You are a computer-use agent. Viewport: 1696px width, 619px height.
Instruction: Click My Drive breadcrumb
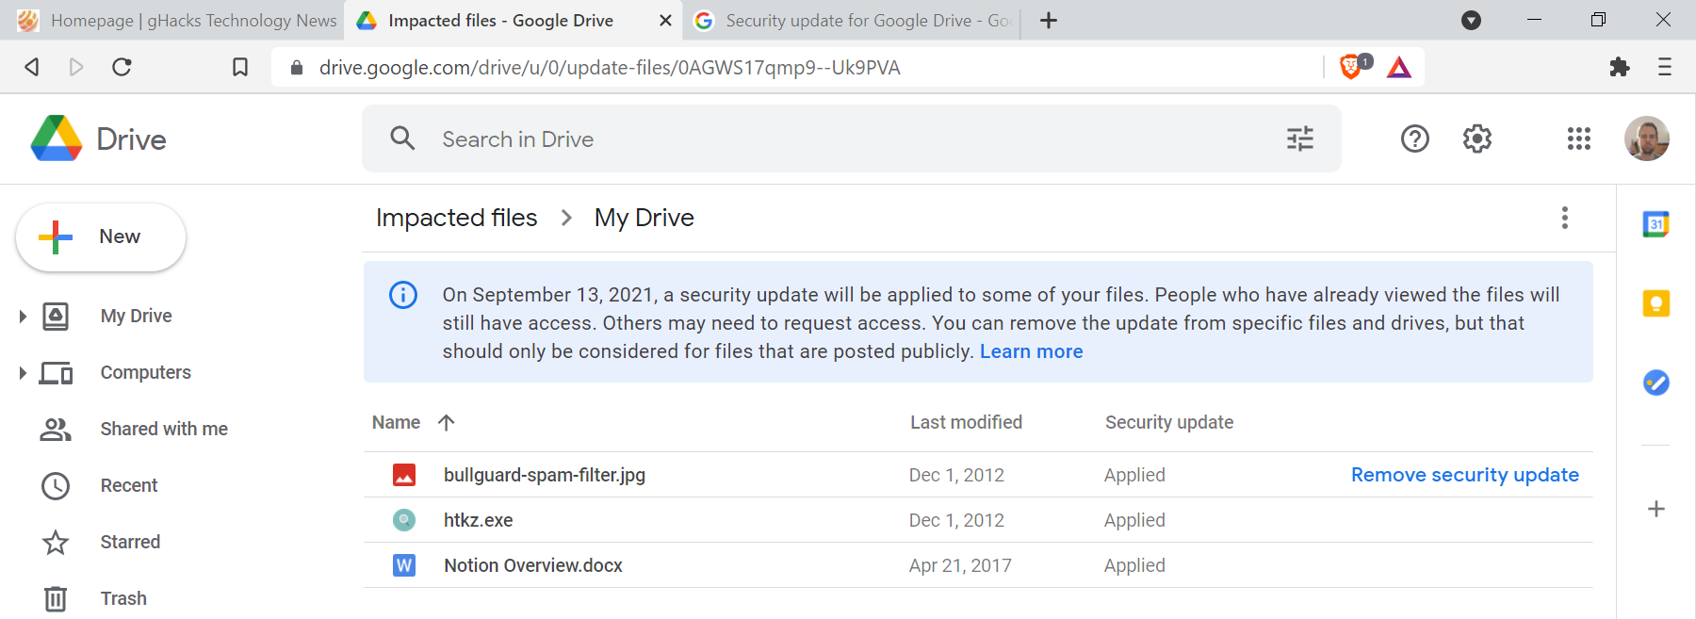(644, 218)
